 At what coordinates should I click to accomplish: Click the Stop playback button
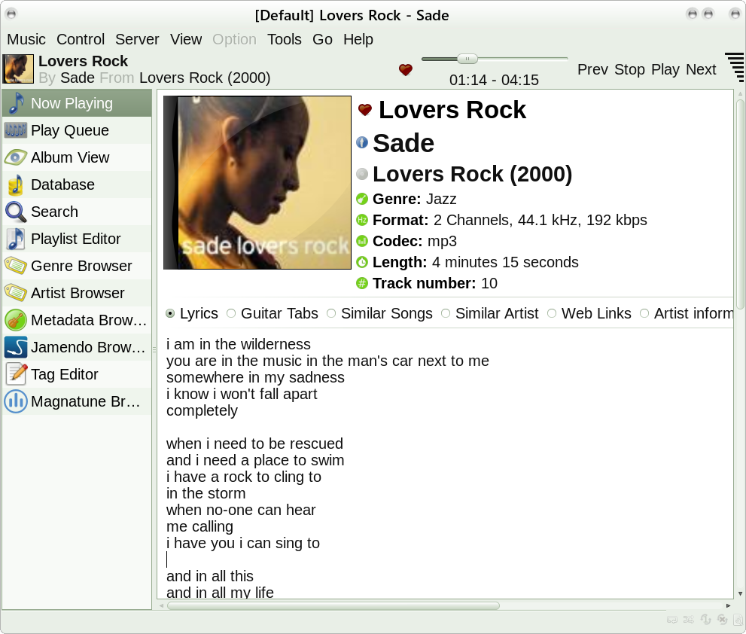click(629, 69)
